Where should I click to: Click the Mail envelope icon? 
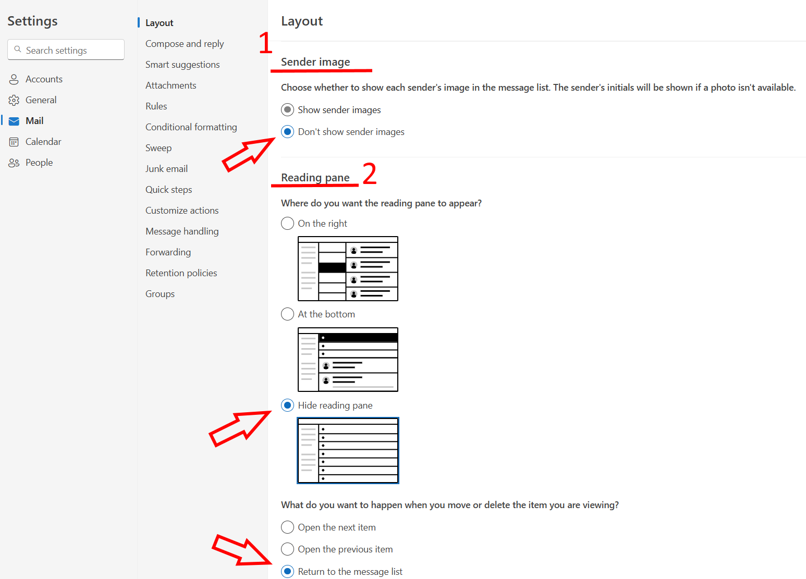pyautogui.click(x=14, y=121)
